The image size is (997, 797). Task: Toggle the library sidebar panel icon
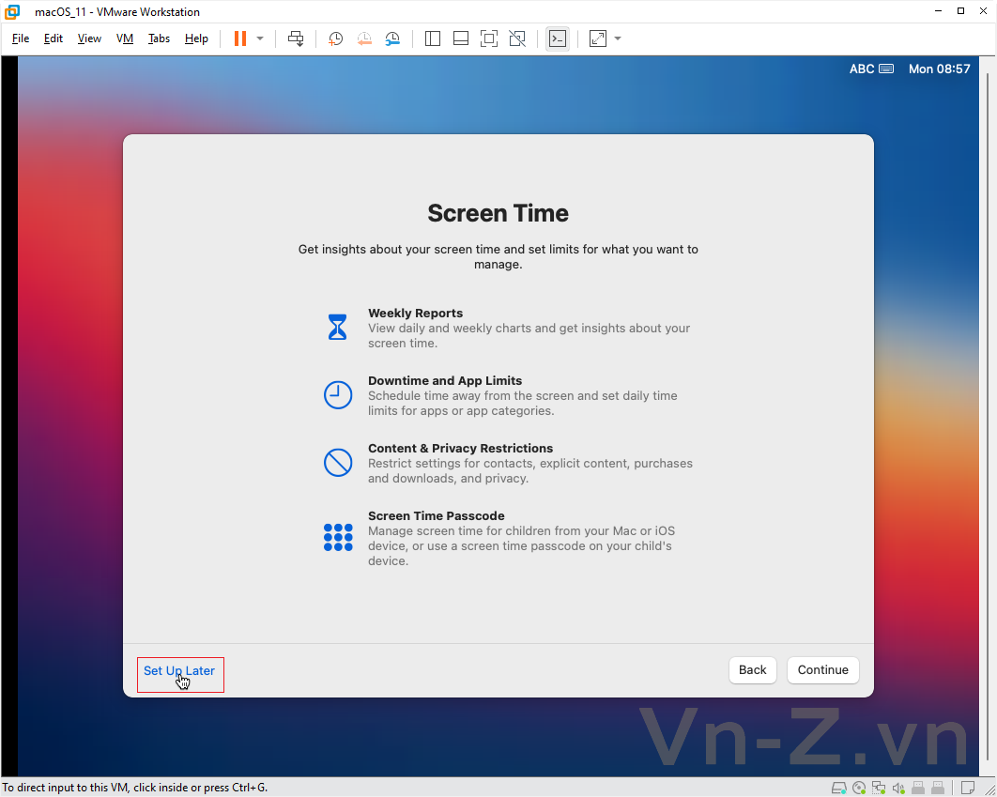(433, 38)
